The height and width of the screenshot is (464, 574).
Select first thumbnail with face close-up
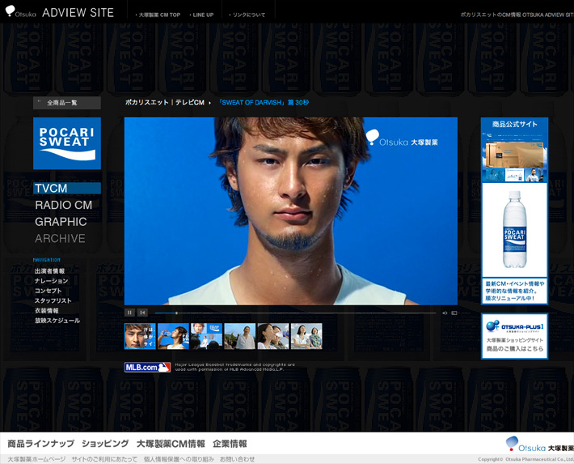[x=140, y=336]
